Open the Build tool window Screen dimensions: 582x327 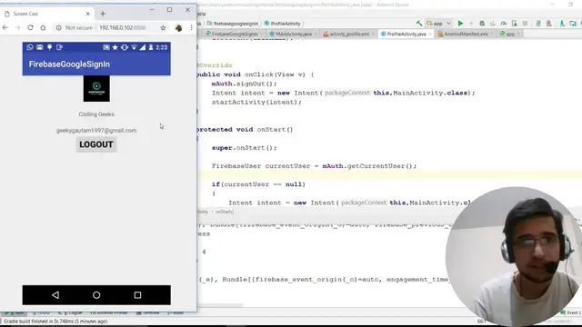(176, 312)
